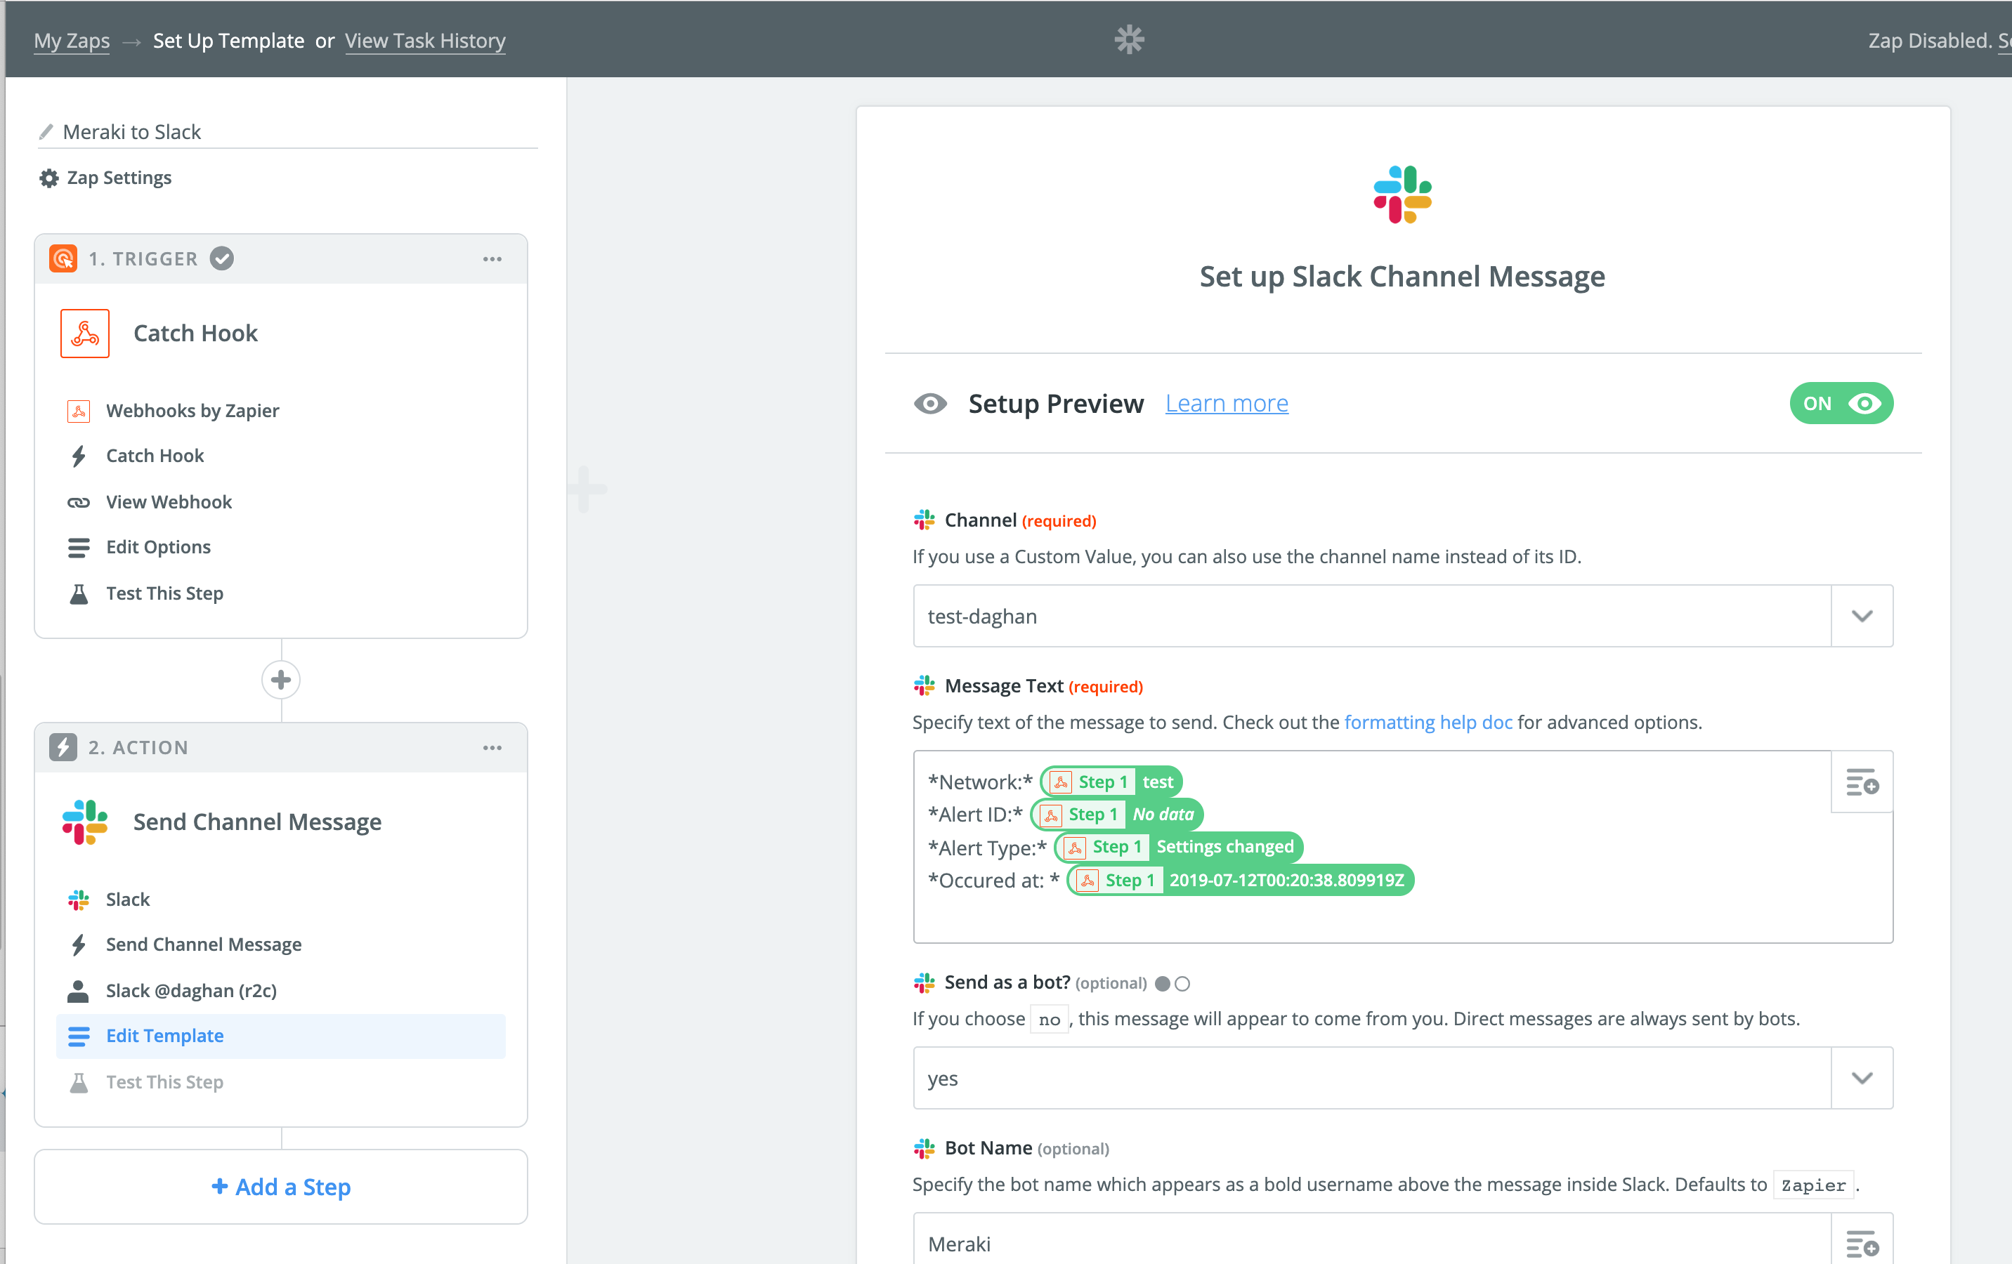Click the Test This Step flask icon
Viewport: 2012px width, 1264px height.
point(79,593)
